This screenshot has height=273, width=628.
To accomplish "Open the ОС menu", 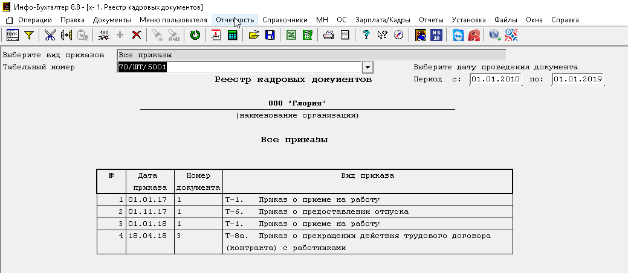I will (x=342, y=20).
